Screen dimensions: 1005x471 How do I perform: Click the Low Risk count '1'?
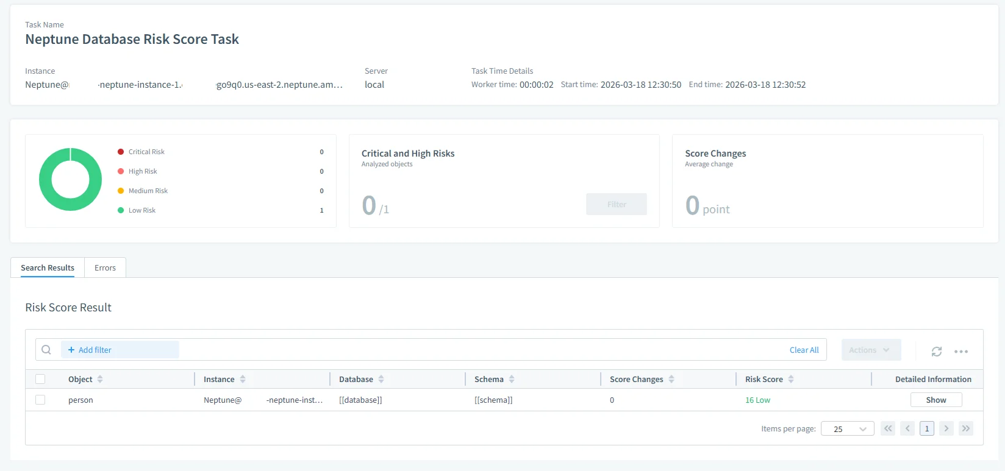(x=322, y=210)
